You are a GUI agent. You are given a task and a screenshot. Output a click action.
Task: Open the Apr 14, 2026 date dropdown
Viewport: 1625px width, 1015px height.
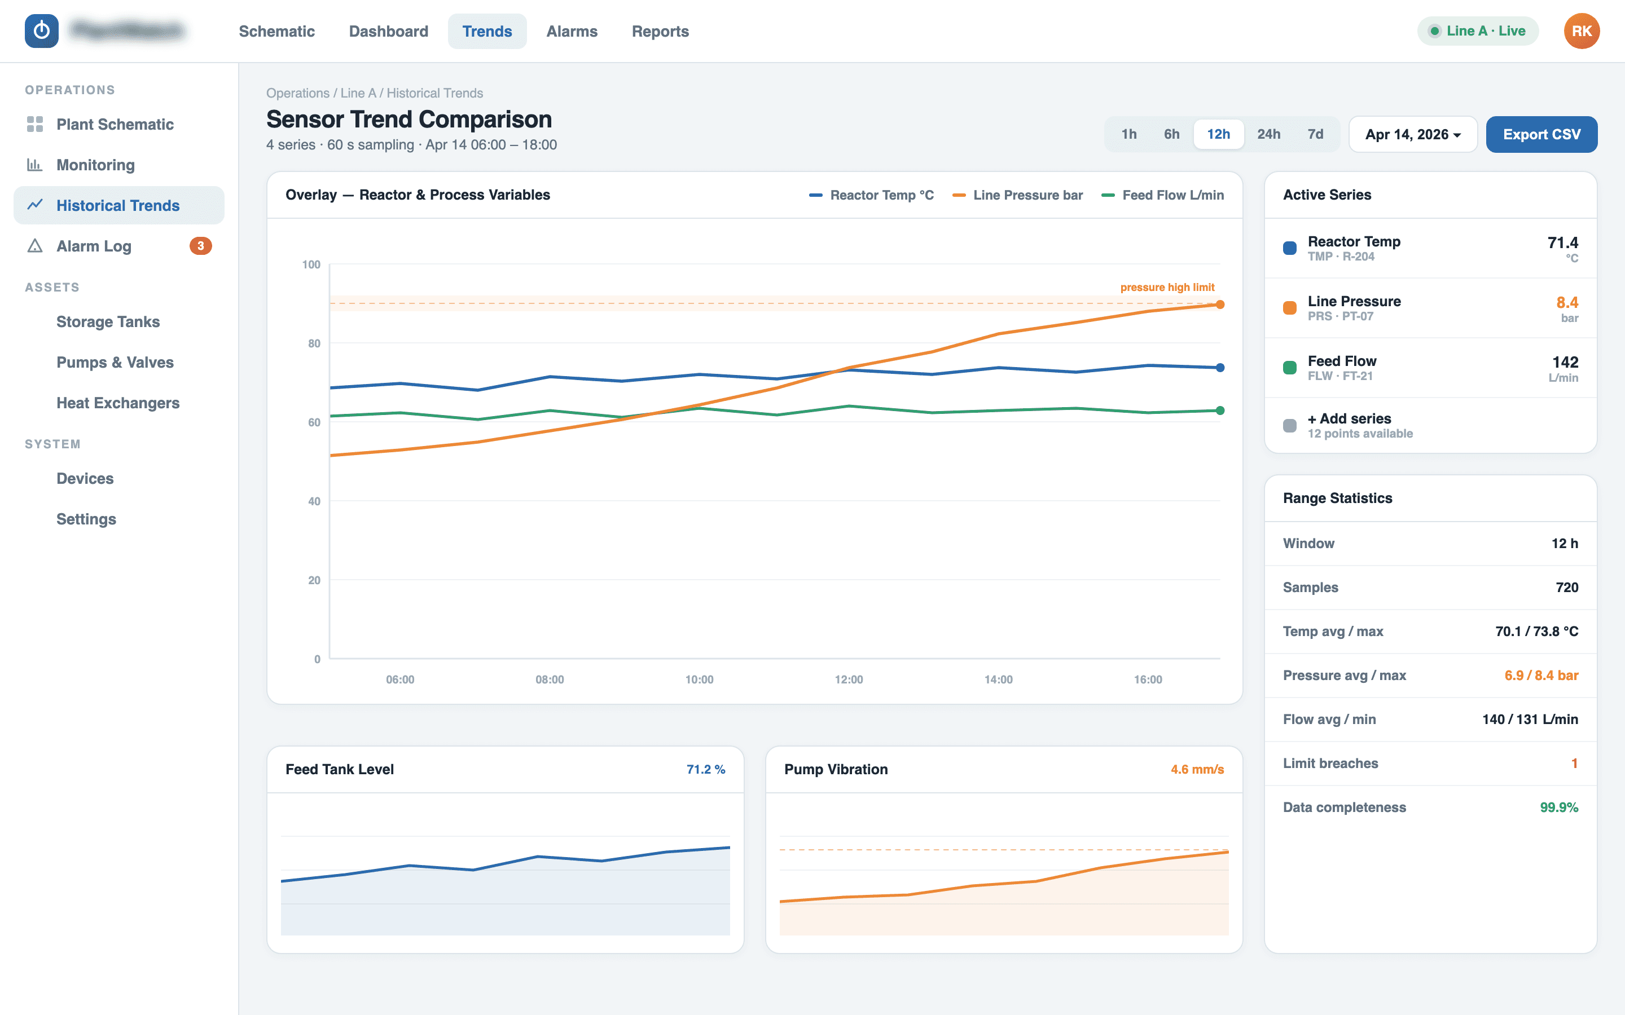coord(1413,134)
